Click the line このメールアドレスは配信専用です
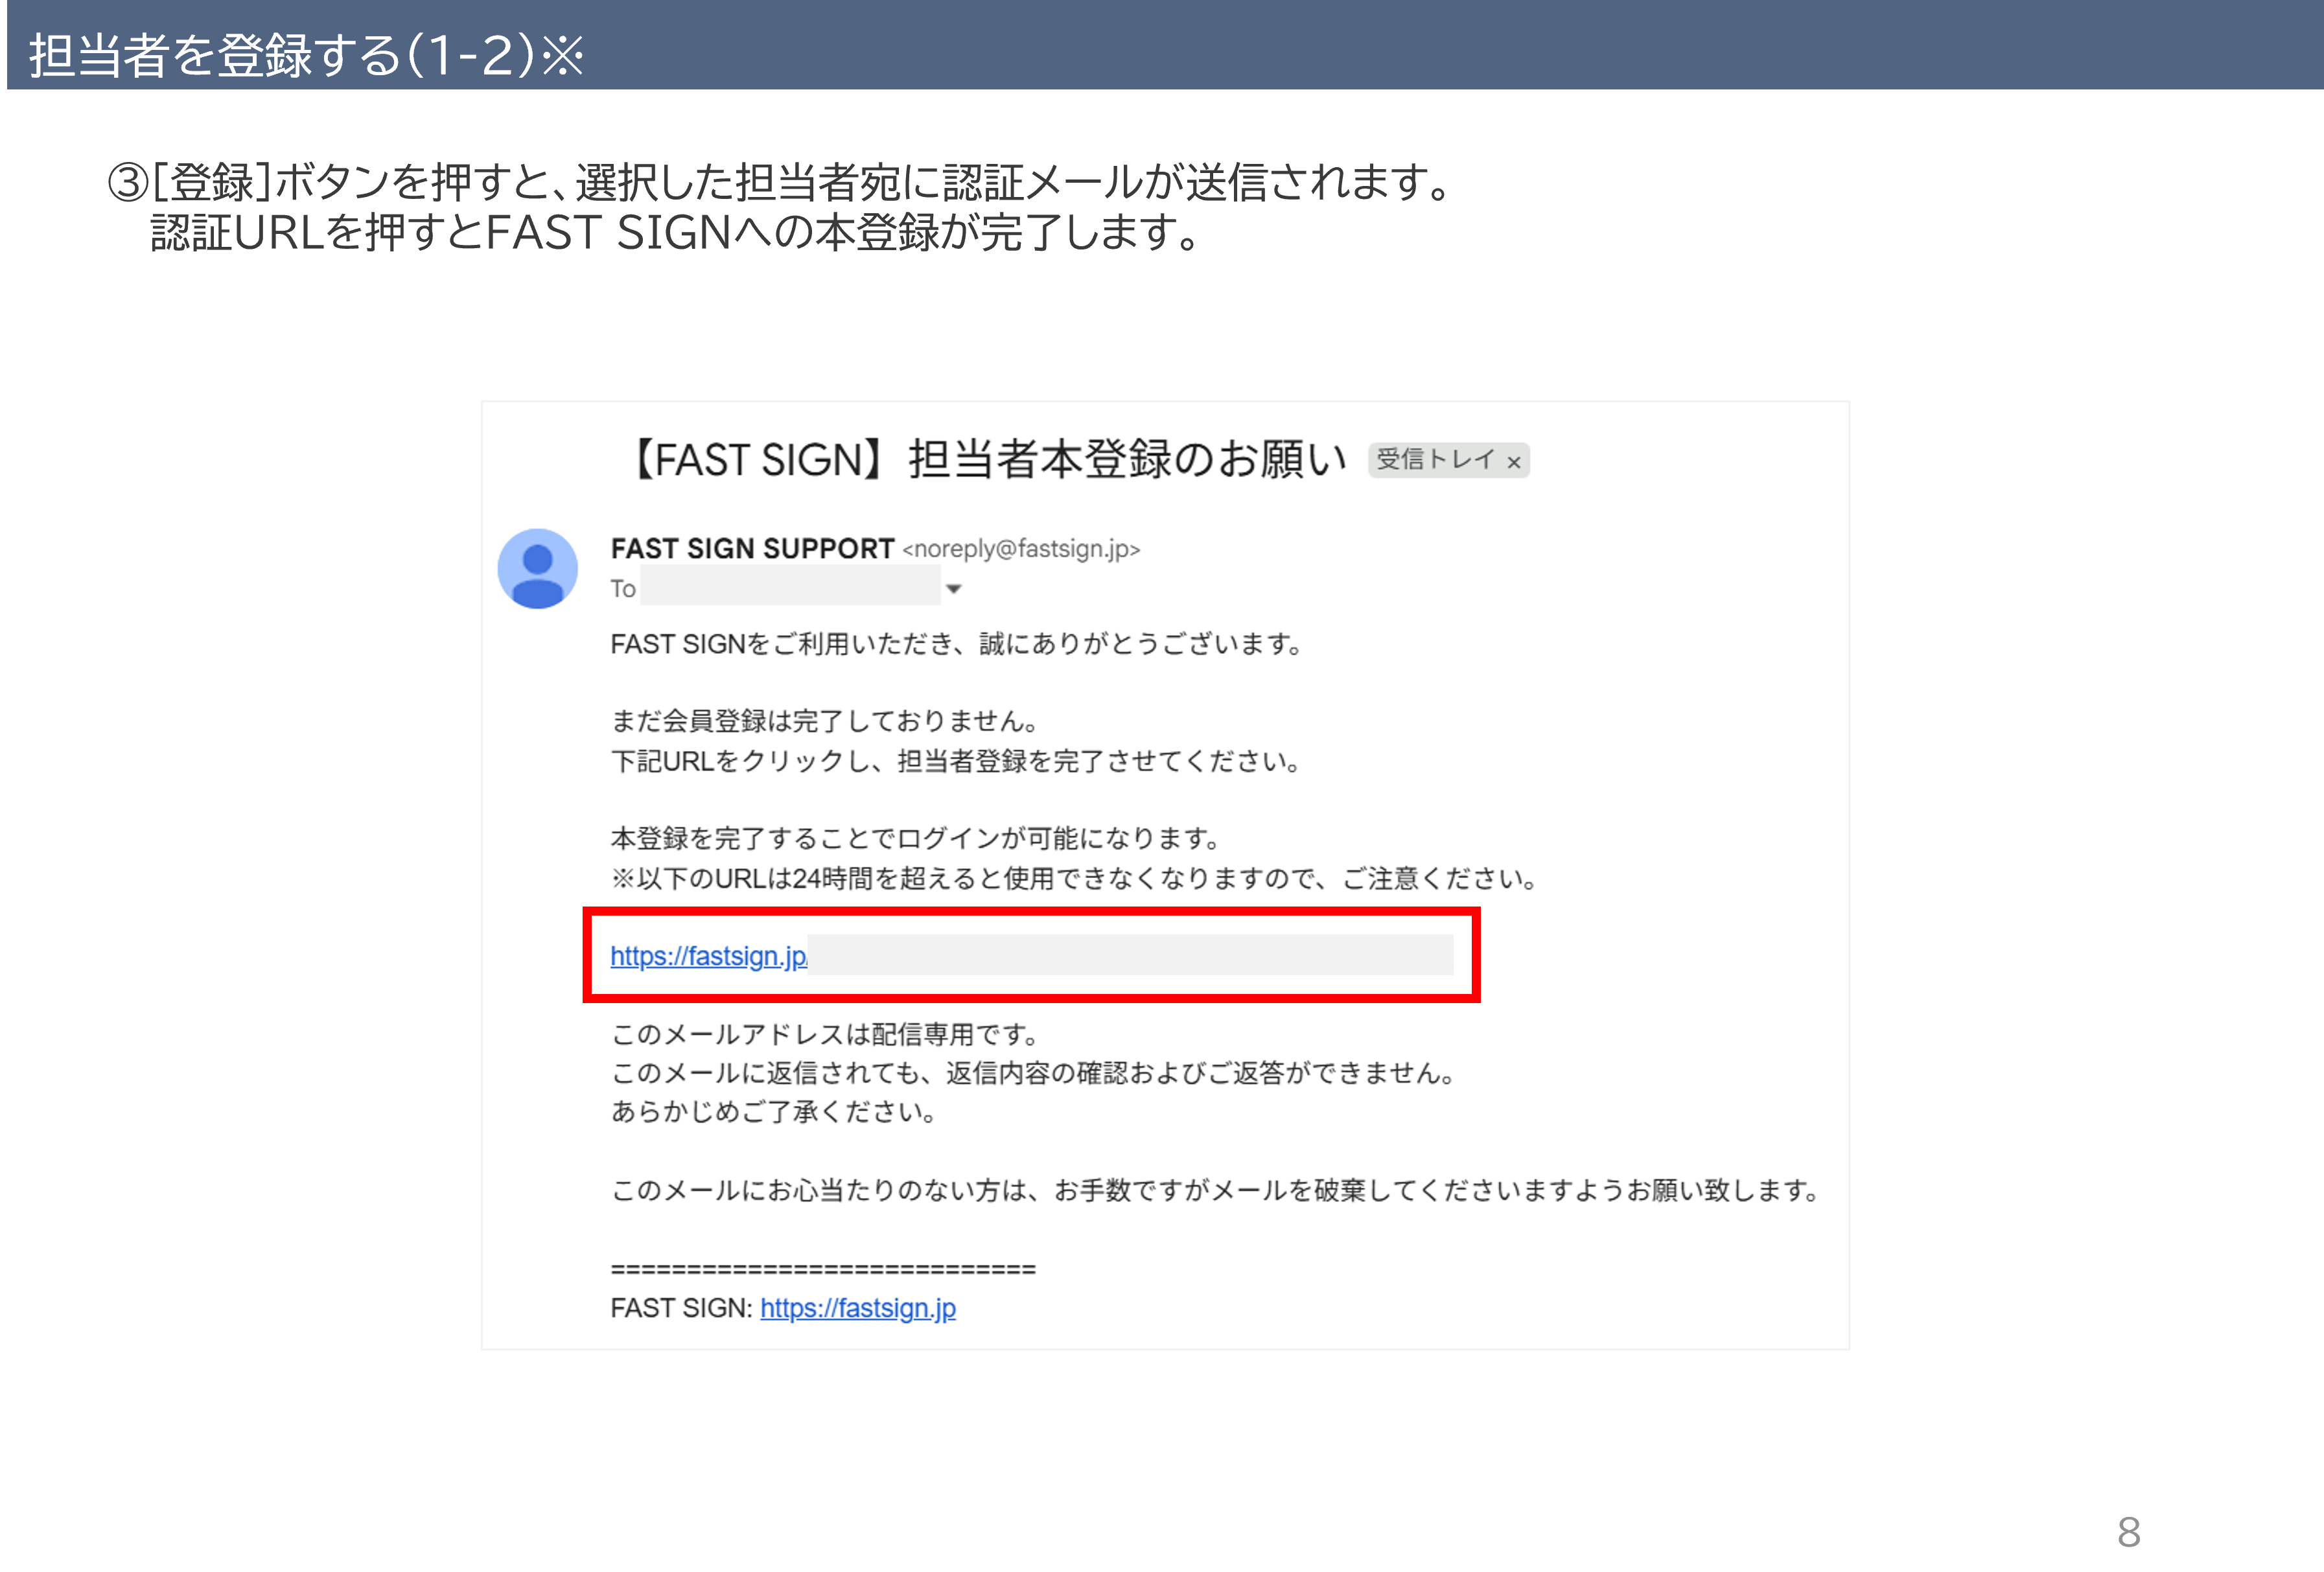The height and width of the screenshot is (1572, 2324). click(826, 1034)
